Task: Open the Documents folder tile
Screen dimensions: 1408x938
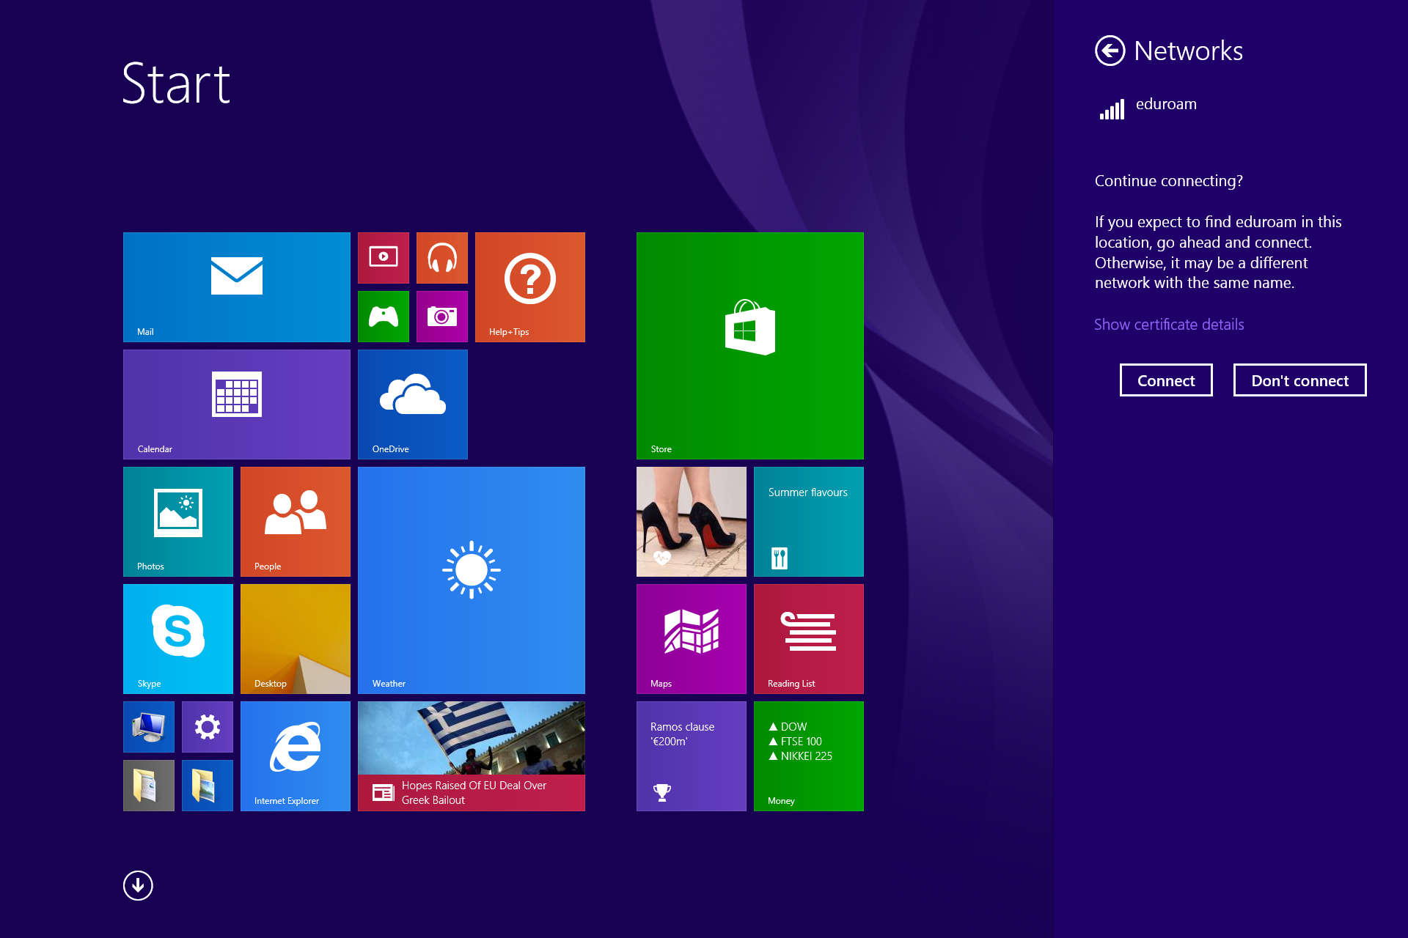Action: pos(149,786)
